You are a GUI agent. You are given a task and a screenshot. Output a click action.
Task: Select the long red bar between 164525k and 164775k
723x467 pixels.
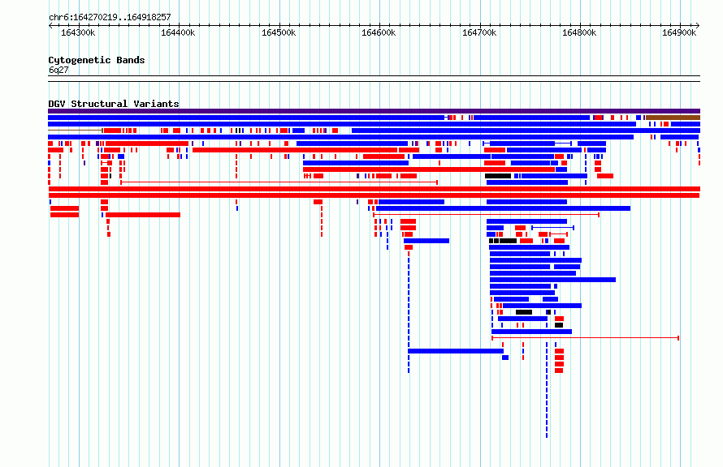[x=429, y=169]
